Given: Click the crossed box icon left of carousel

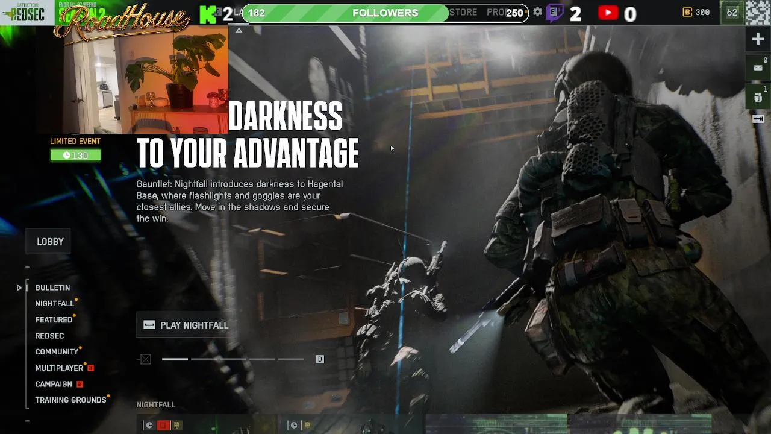Looking at the screenshot, I should click(146, 359).
